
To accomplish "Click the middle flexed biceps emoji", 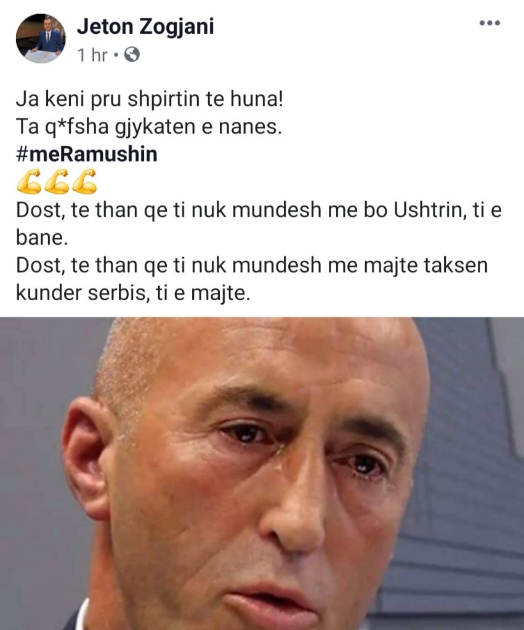I will (x=57, y=181).
